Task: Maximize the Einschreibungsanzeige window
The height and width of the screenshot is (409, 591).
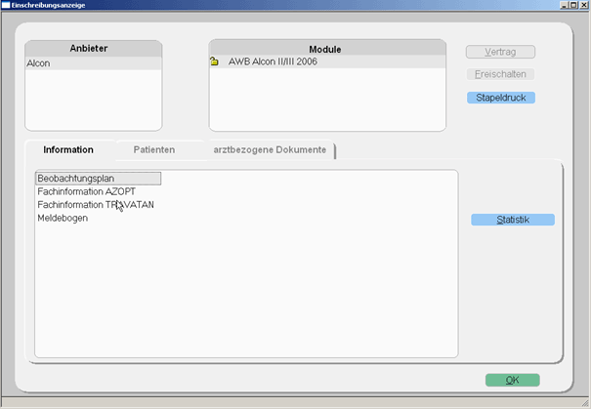Action: pyautogui.click(x=573, y=6)
